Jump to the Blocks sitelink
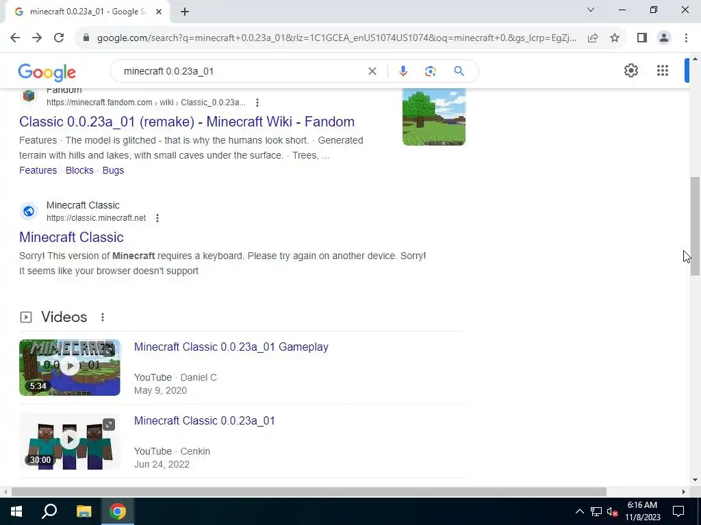Screen dimensions: 701x525 79,170
